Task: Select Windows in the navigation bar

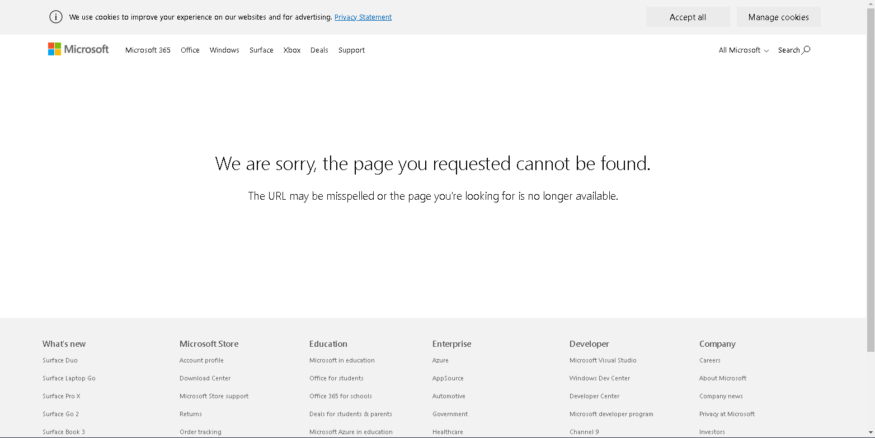Action: (224, 50)
